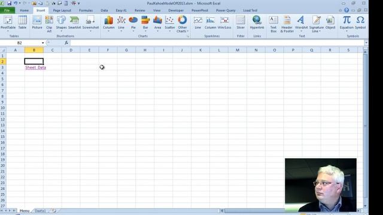Switch to the Page Layout tab
This screenshot has width=383, height=215.
pyautogui.click(x=62, y=11)
